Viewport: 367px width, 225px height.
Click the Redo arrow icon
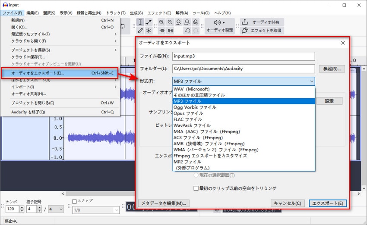(196, 31)
